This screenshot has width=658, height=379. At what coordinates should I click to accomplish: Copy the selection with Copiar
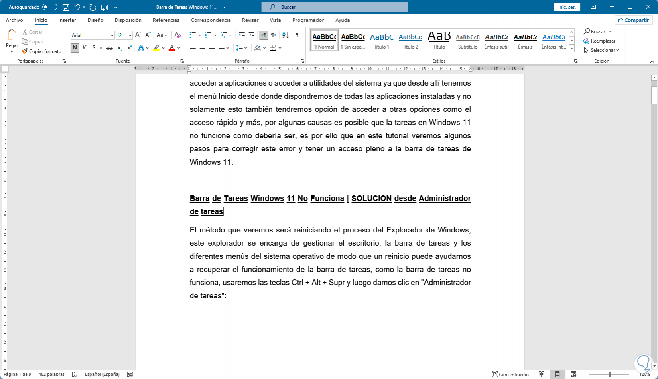click(32, 42)
